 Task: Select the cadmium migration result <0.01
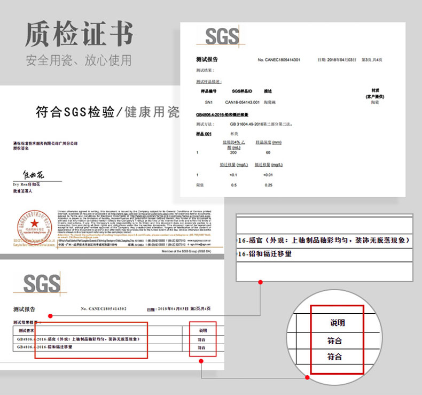point(268,175)
